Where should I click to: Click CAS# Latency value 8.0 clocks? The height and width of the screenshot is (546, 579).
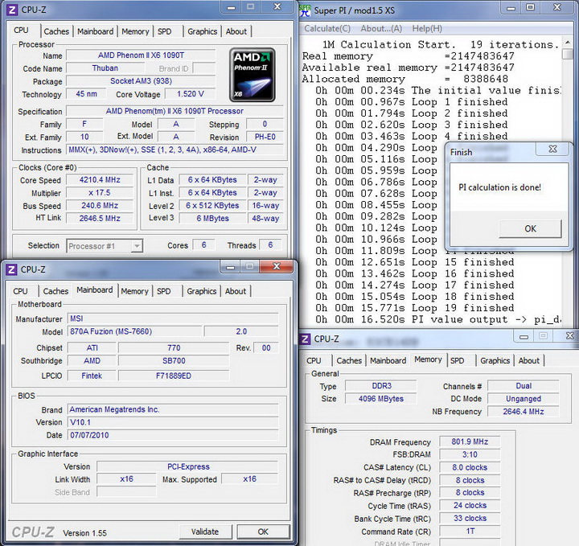coord(470,467)
